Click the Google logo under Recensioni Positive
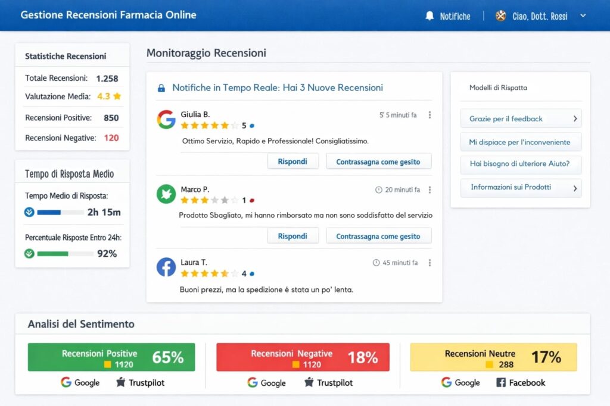The width and height of the screenshot is (610, 406). pyautogui.click(x=66, y=382)
